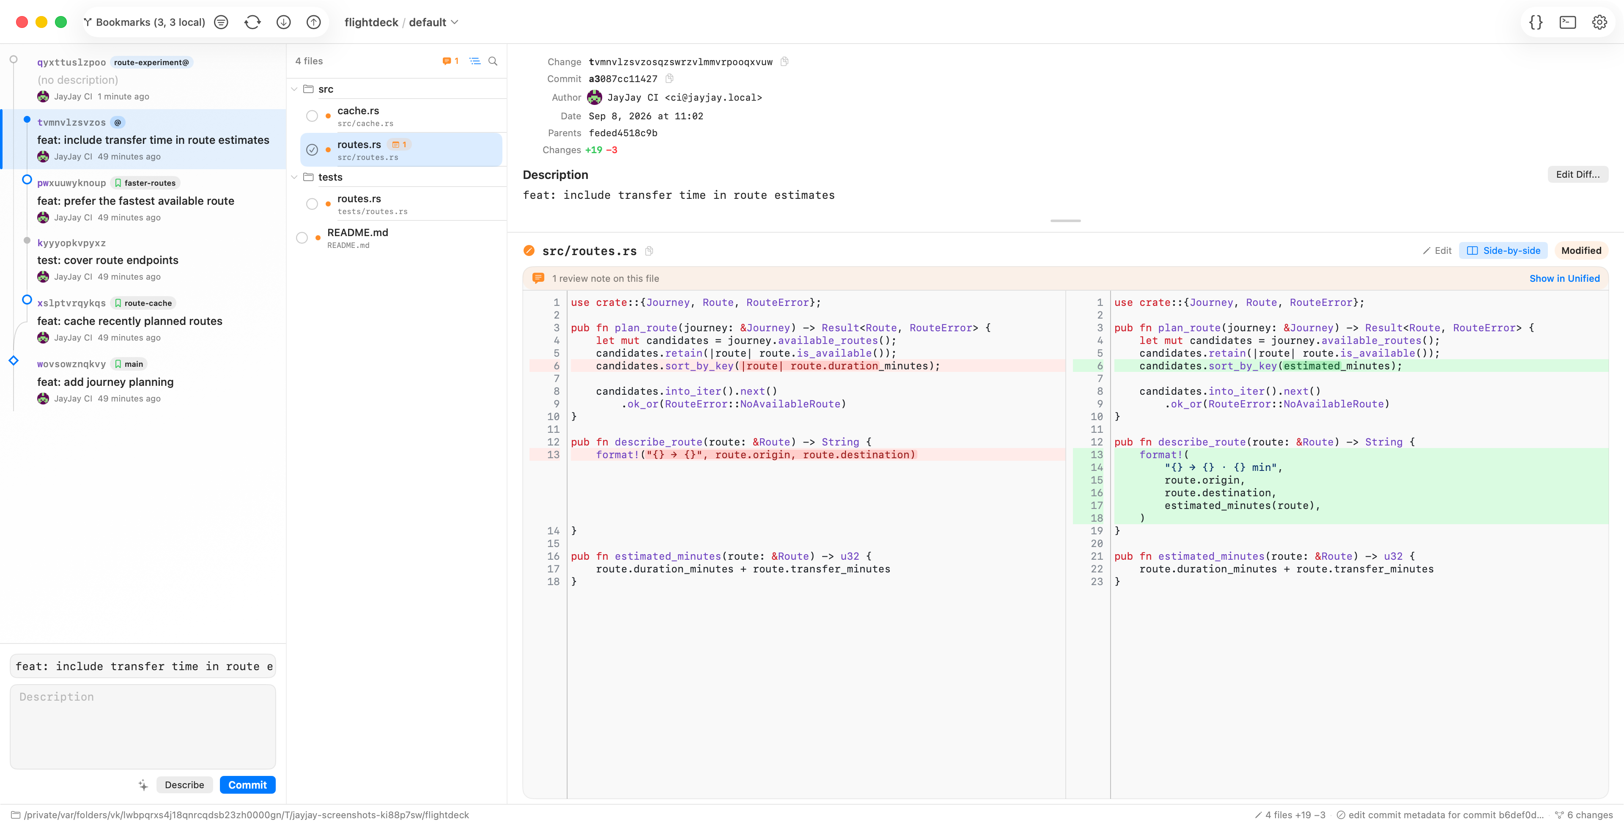1624x825 pixels.
Task: Click the main bookmark tag
Action: click(129, 364)
